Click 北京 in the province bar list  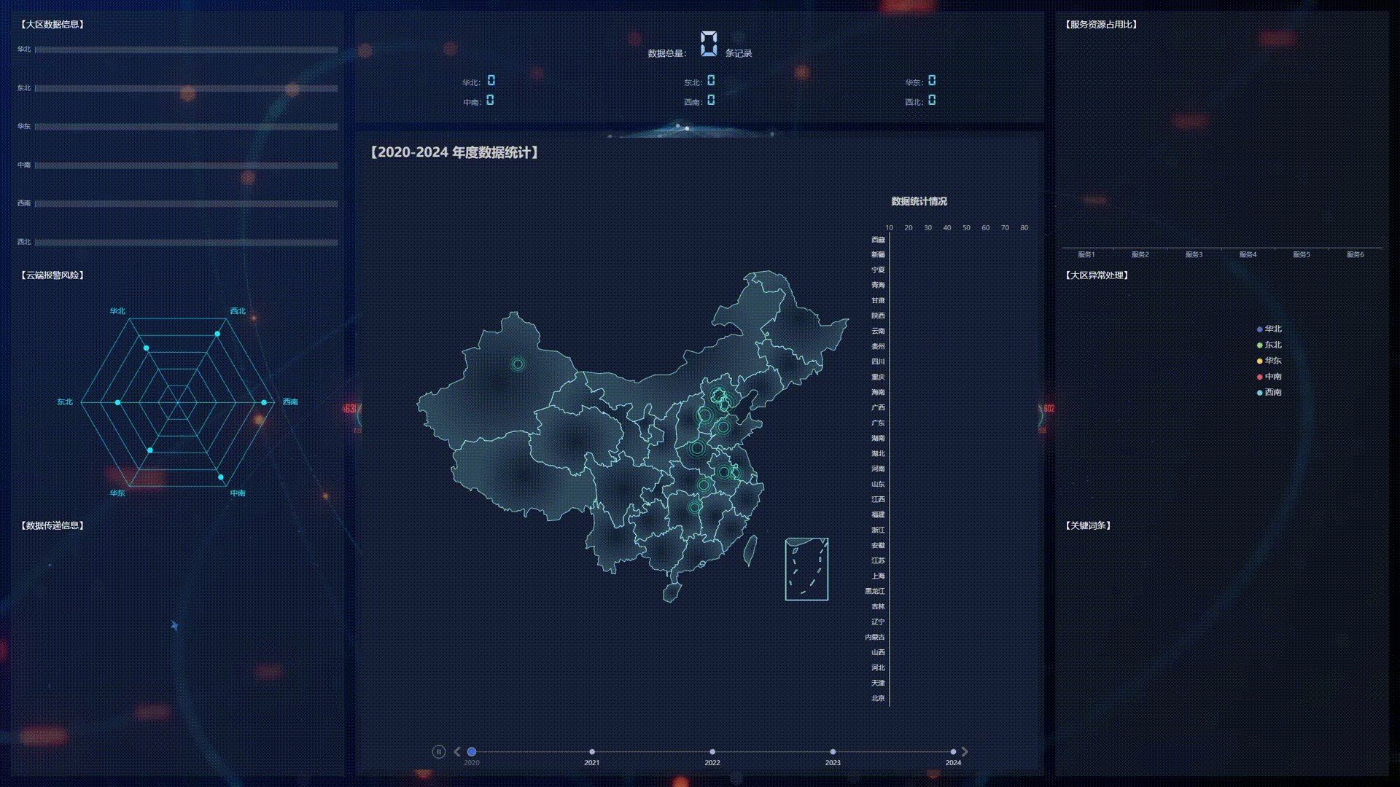pyautogui.click(x=878, y=699)
